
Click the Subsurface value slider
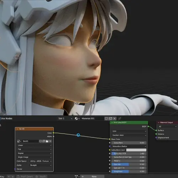(x=129, y=143)
